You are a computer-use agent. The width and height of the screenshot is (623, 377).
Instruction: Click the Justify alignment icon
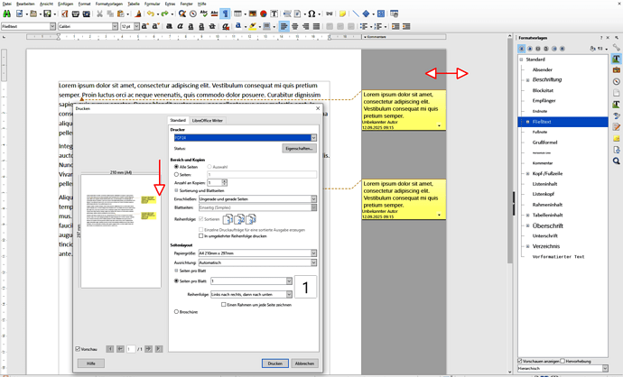click(316, 26)
